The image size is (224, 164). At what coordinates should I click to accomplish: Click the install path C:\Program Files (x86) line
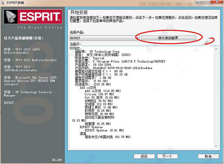(120, 61)
